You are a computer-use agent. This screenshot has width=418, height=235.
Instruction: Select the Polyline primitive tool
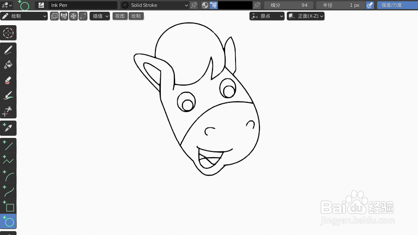[x=8, y=160]
